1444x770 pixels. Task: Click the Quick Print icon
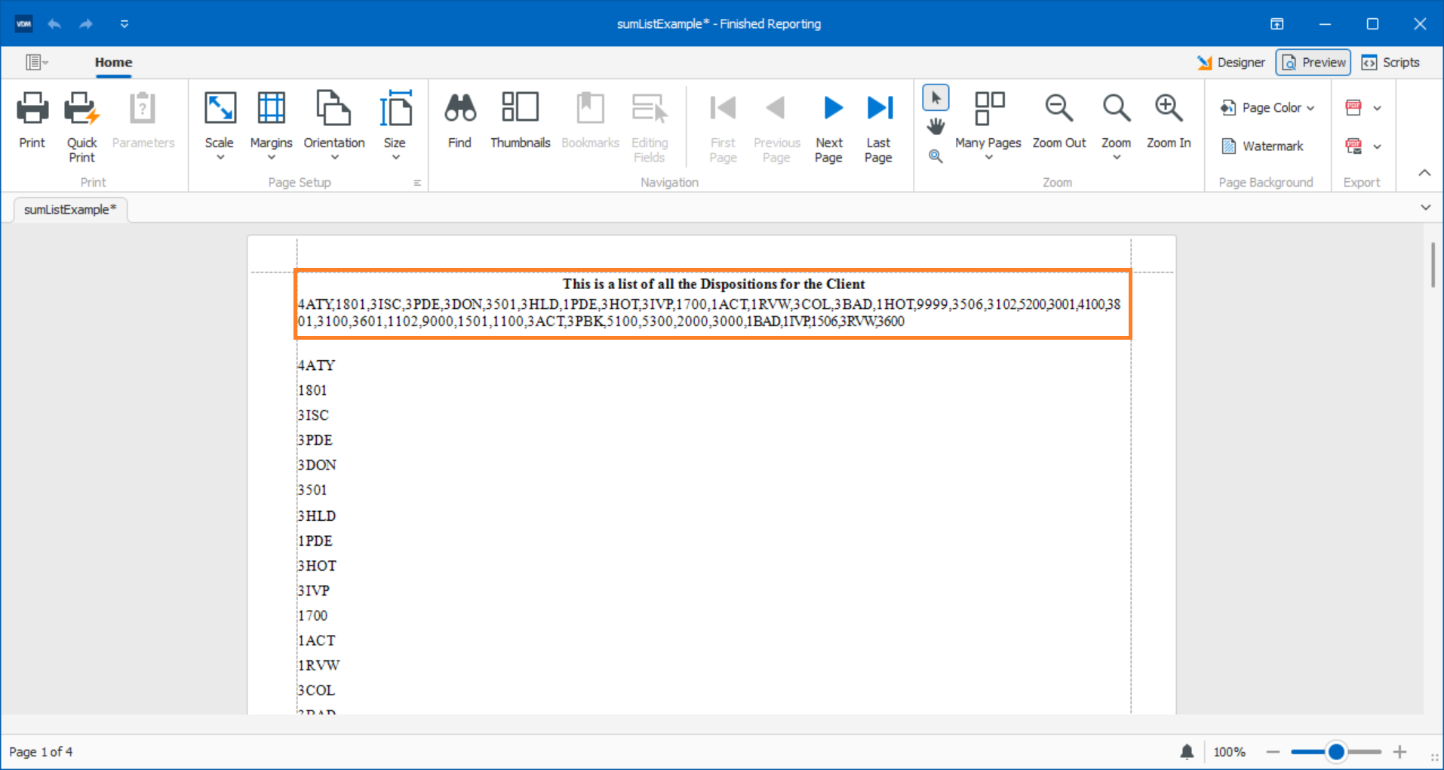(x=81, y=109)
